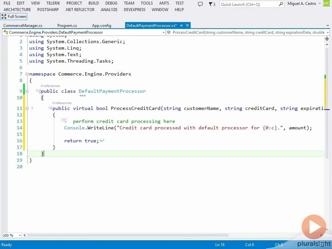Click the horizontal scrollbar left arrow
This screenshot has height=249, width=332.
tap(25, 235)
